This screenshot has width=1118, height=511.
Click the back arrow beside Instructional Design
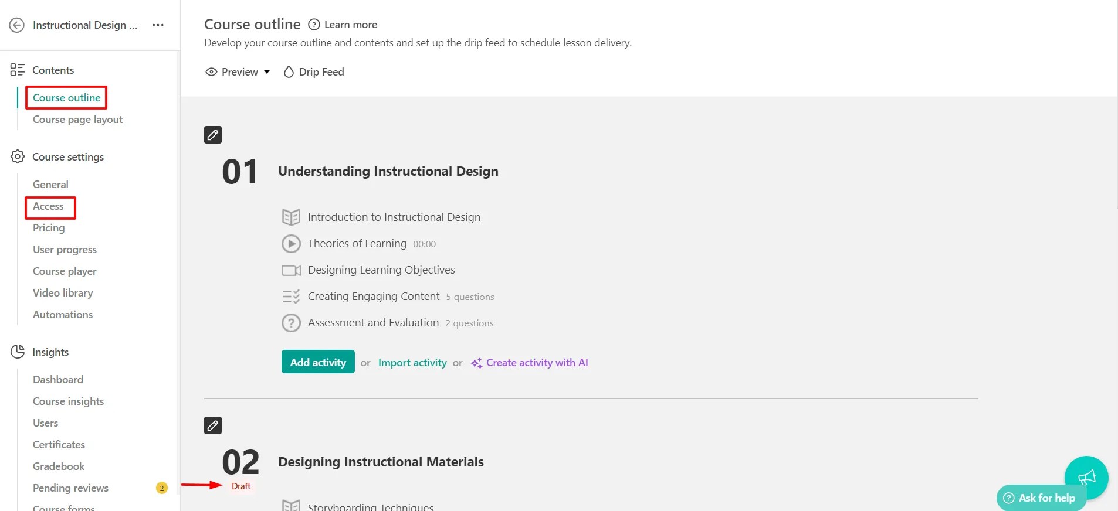click(17, 25)
